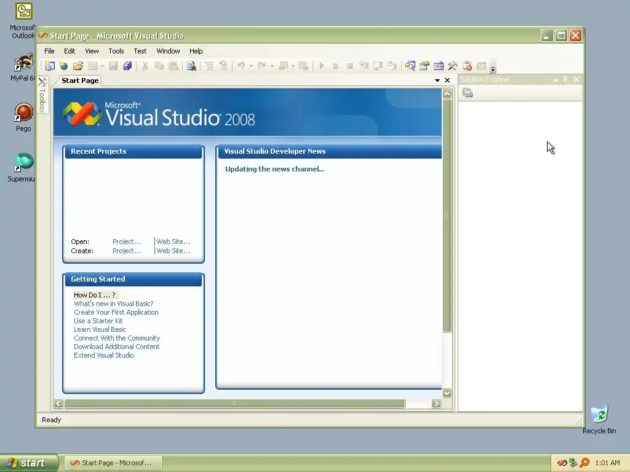630x472 pixels.
Task: Click the New Web Site globe icon
Action: (63, 66)
